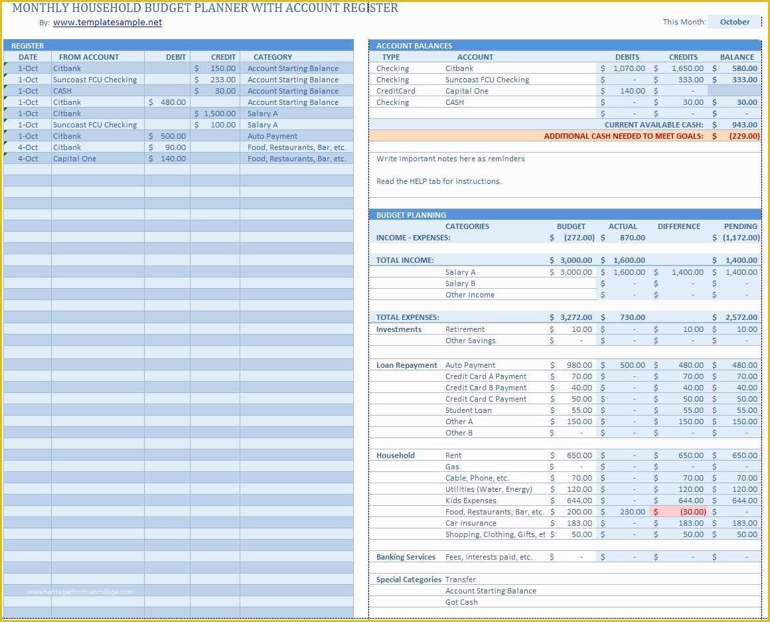
Task: Select the Other Income category label
Action: tap(469, 295)
